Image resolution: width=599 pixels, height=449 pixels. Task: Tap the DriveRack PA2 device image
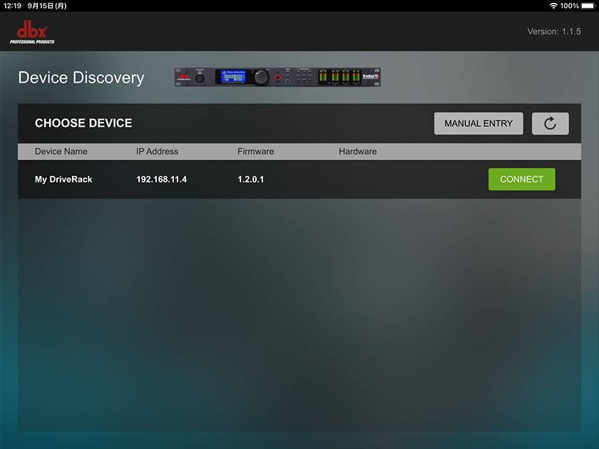pyautogui.click(x=277, y=77)
